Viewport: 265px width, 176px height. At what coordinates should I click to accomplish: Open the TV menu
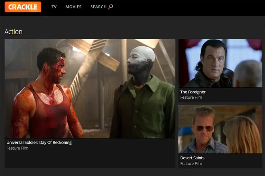click(x=54, y=7)
